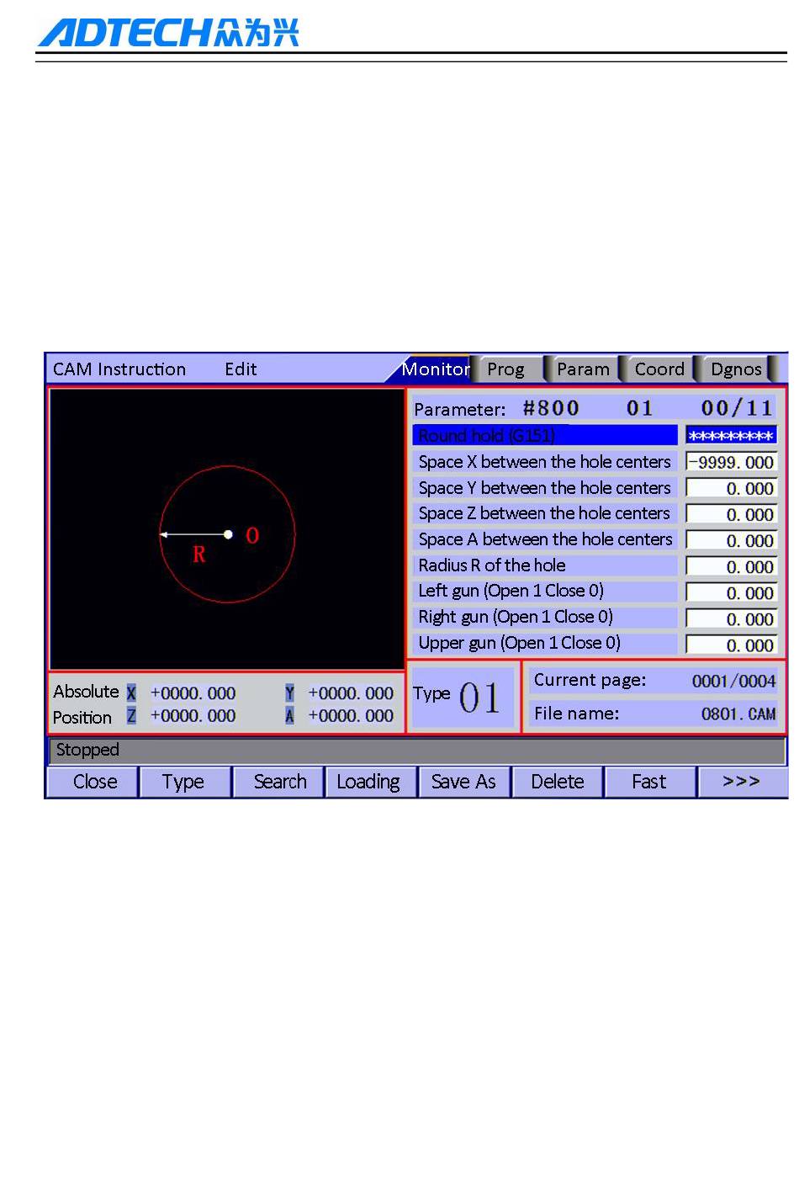Click the Parameter #800 number
Screen dimensions: 799x1194
[551, 408]
